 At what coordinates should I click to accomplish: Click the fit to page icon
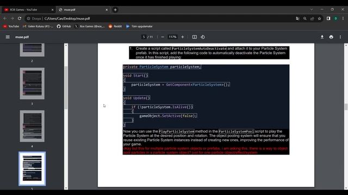click(x=195, y=37)
